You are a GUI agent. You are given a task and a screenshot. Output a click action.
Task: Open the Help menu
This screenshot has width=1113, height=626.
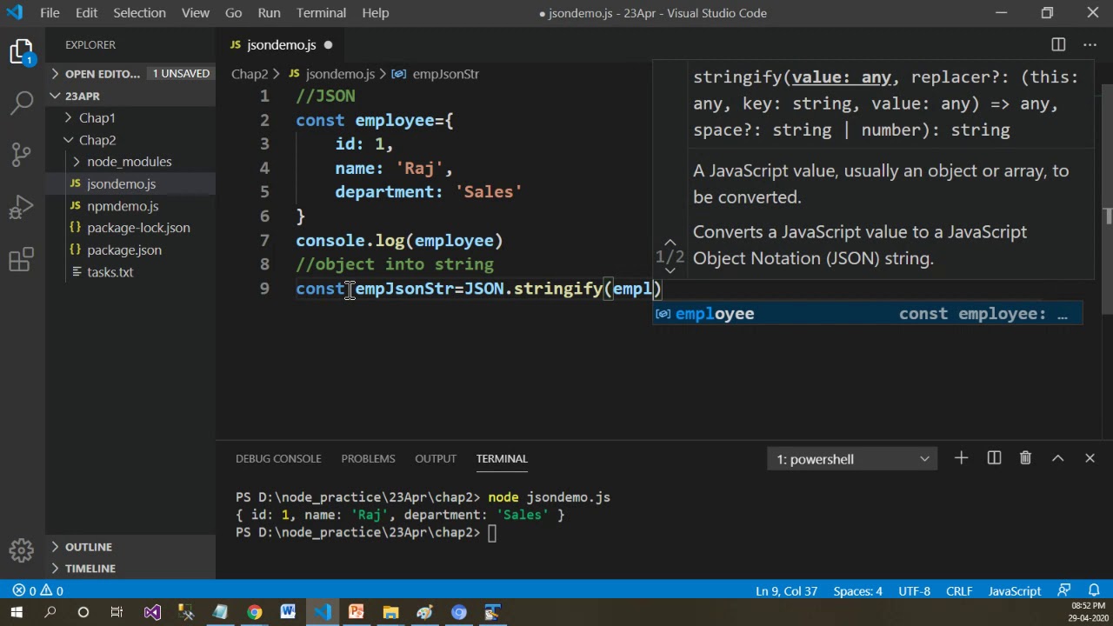(x=376, y=13)
